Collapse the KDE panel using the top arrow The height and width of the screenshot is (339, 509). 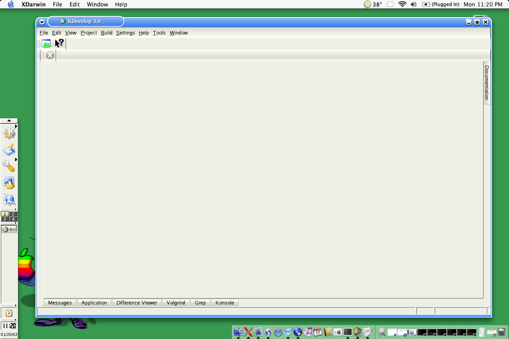click(x=9, y=120)
